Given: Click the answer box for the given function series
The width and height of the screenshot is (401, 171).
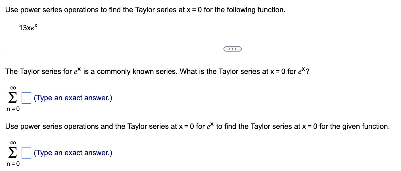Looking at the screenshot, I should pos(27,153).
